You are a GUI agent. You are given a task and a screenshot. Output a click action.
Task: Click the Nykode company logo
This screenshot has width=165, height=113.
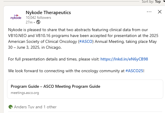click(x=16, y=17)
